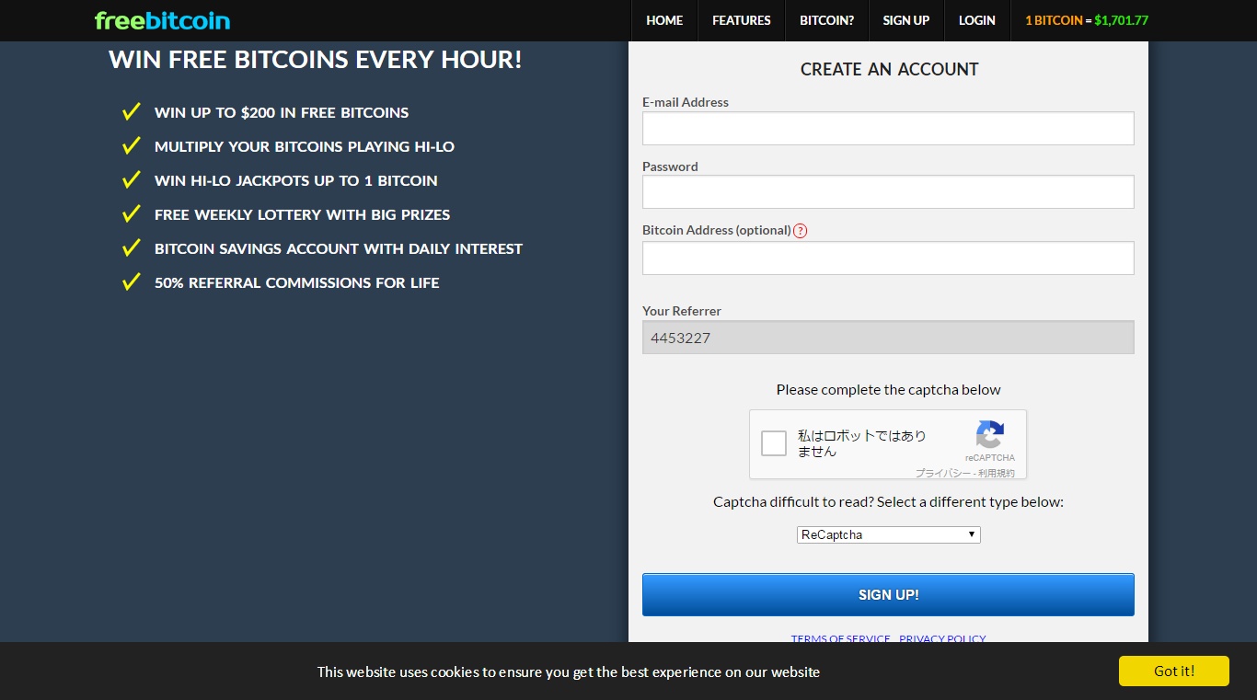Click the 1 BITCOIN price display
This screenshot has height=700, width=1257.
(x=1087, y=20)
